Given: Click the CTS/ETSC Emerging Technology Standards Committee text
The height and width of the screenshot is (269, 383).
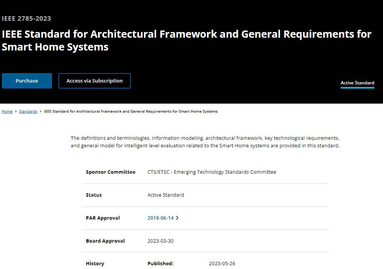Looking at the screenshot, I should pyautogui.click(x=212, y=172).
